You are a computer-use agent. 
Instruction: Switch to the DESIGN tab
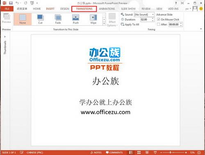click(65, 9)
